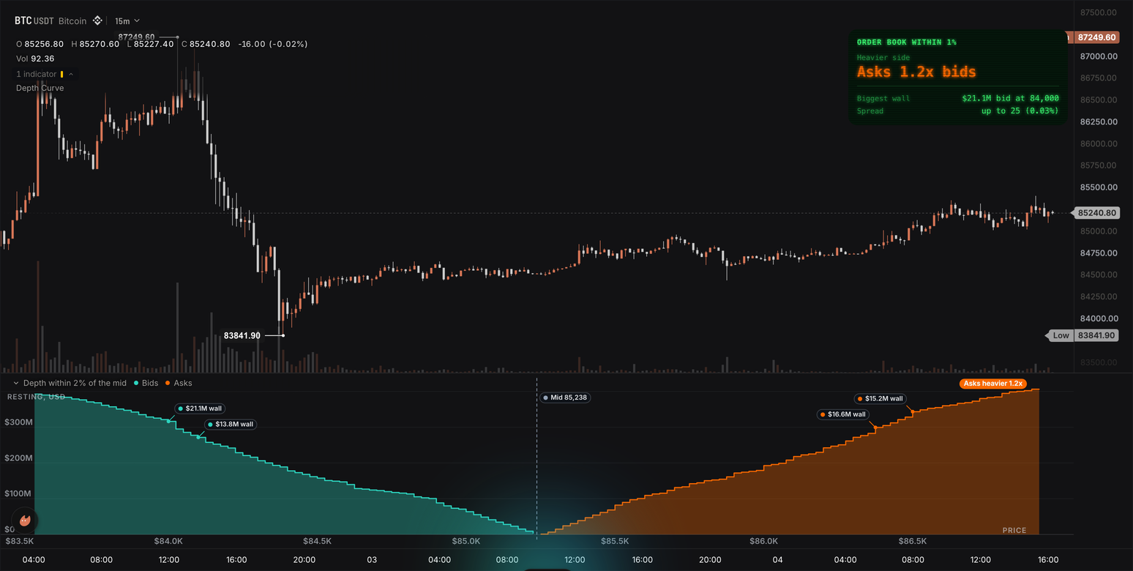The image size is (1133, 571).
Task: Click the spread value up to 25 (0.03%)
Action: point(1020,111)
